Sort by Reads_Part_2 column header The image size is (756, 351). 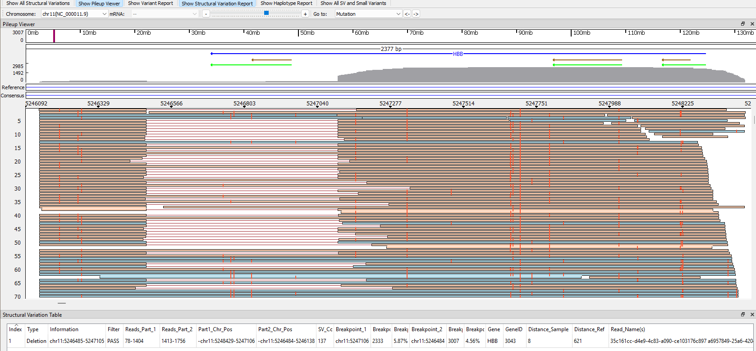tap(178, 329)
